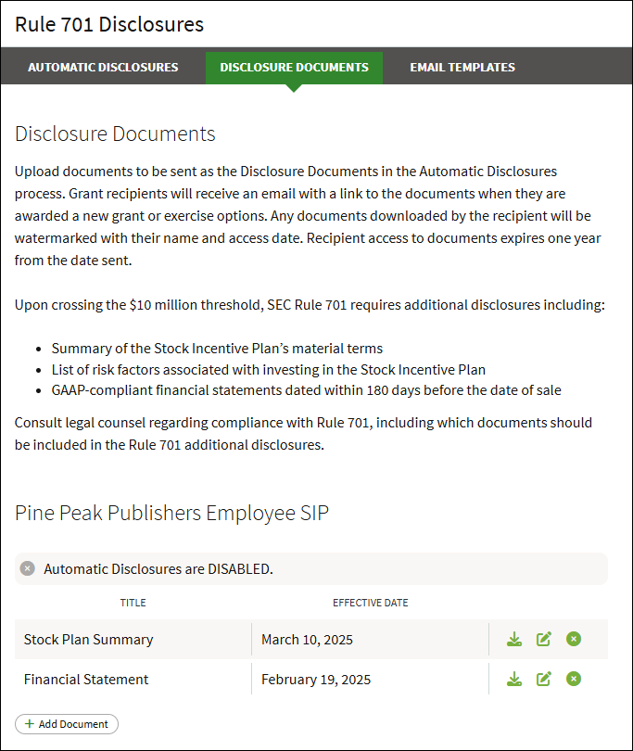
Task: Click the March 10, 2025 effective date
Action: click(x=307, y=640)
